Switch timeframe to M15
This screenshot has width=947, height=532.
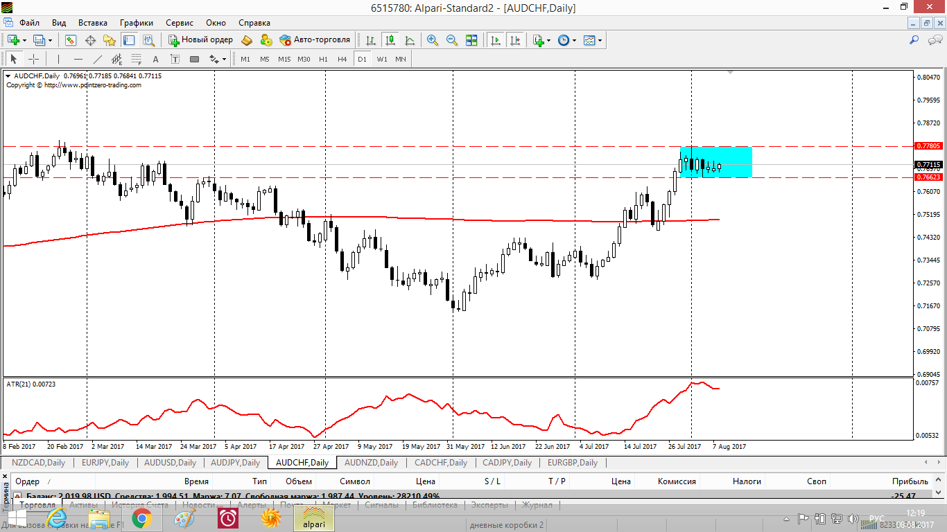point(284,59)
